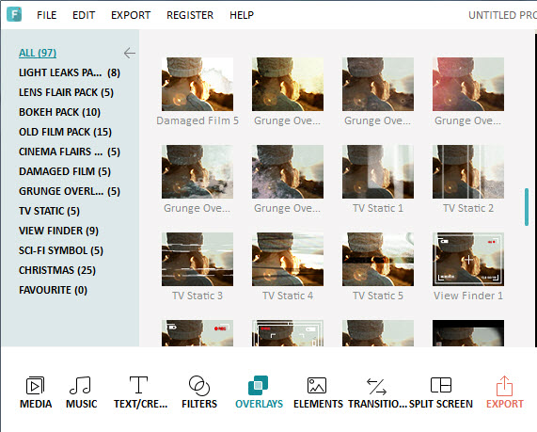This screenshot has width=537, height=432.
Task: Click the Filmora logo icon
Action: [14, 14]
